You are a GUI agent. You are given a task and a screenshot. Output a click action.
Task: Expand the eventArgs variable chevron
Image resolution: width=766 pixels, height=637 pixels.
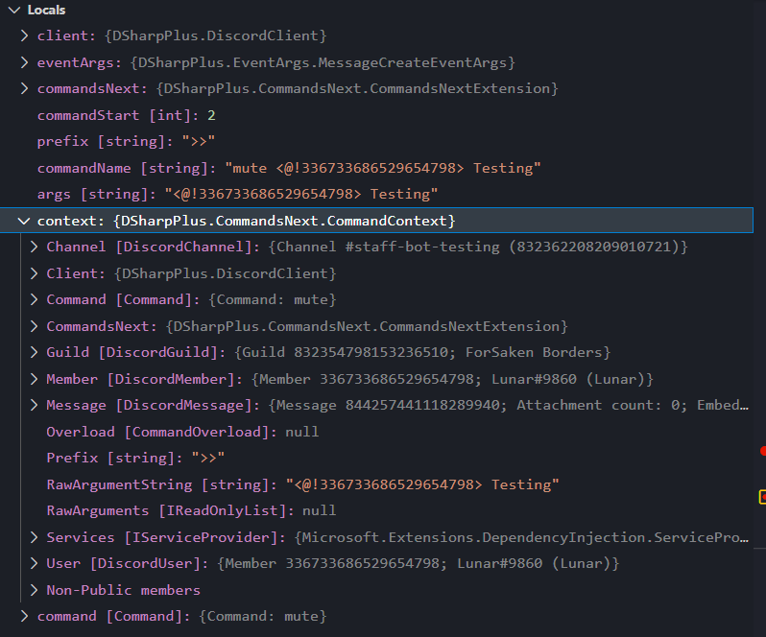24,62
